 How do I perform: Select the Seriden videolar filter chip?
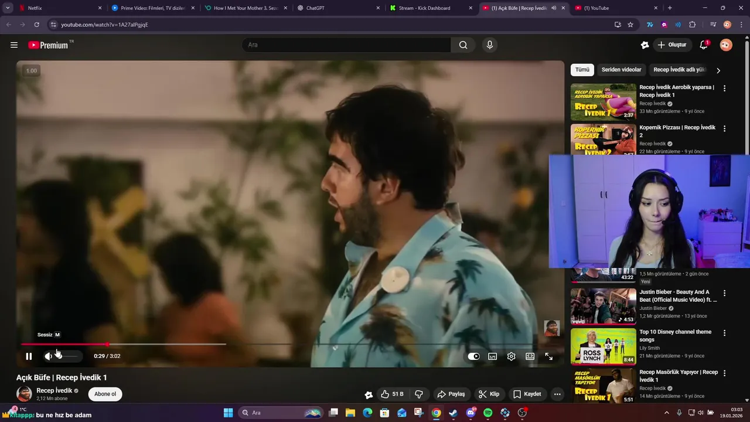(x=621, y=70)
